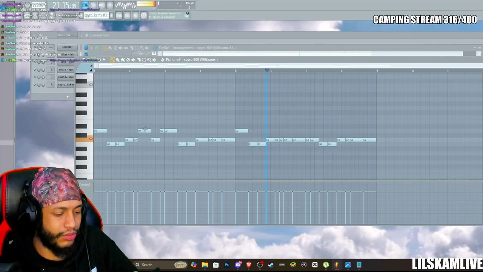
Task: Open File Explorer from the taskbar
Action: pos(205,265)
